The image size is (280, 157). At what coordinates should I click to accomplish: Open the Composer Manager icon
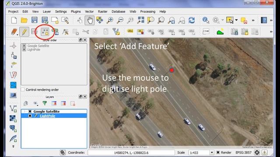click(65, 20)
